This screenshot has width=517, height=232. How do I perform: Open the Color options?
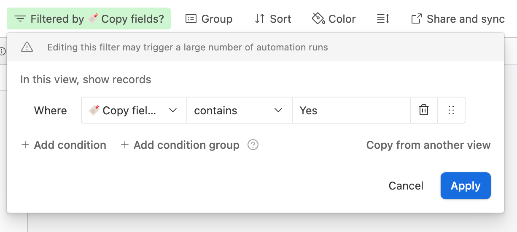334,18
